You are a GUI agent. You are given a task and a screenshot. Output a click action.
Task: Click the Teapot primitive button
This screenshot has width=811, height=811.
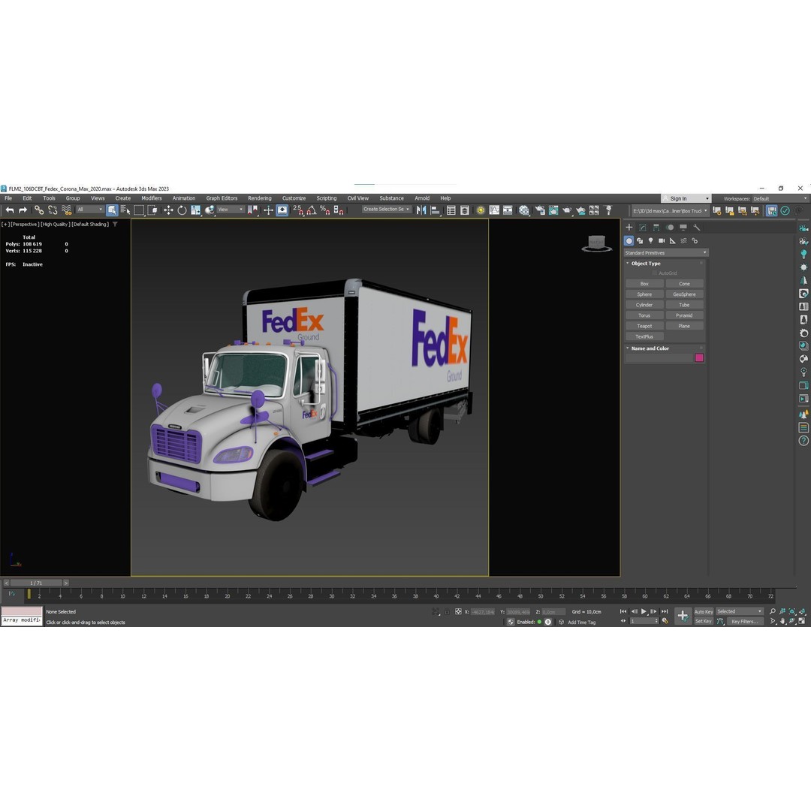click(644, 327)
